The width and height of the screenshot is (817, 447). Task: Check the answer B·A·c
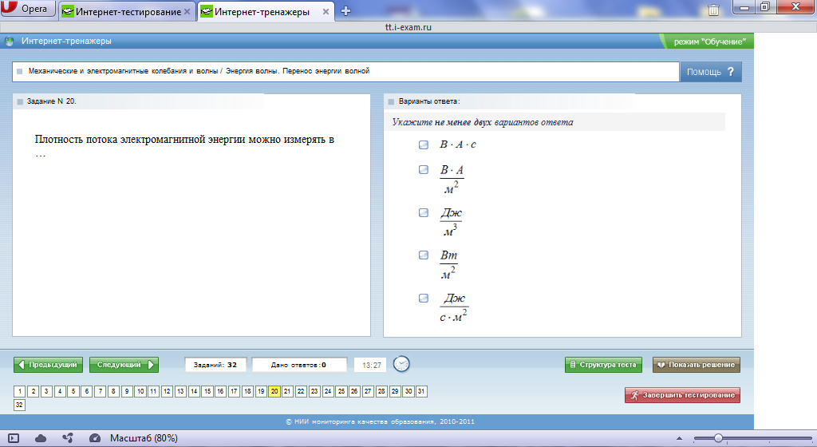click(x=424, y=144)
